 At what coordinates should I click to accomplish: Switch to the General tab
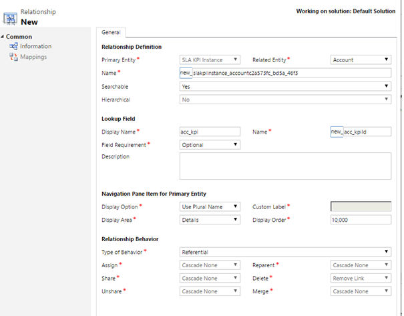(x=112, y=32)
